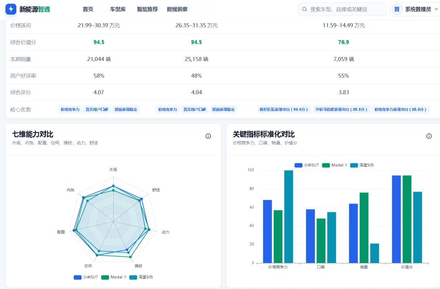Open the 数据洞察 nav tab
440x289 pixels.
point(177,9)
